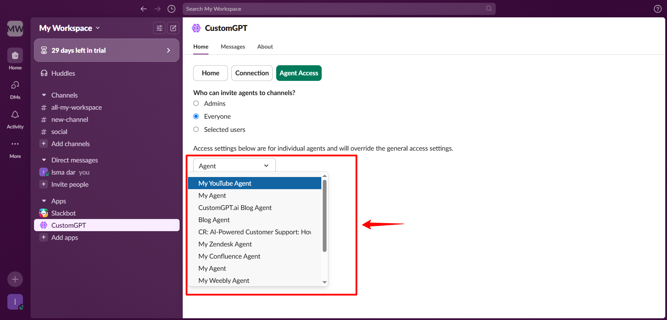Screen dimensions: 667x320
Task: Collapse the Direct messages section
Action: (44, 160)
